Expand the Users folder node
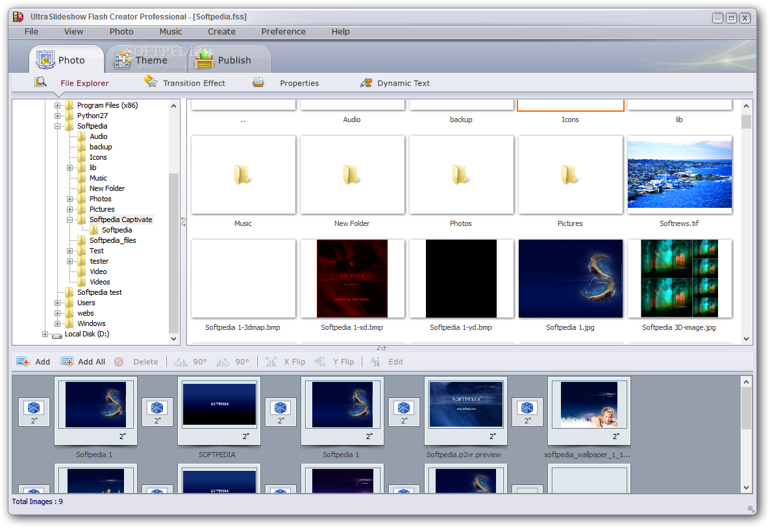The width and height of the screenshot is (770, 528). [57, 303]
